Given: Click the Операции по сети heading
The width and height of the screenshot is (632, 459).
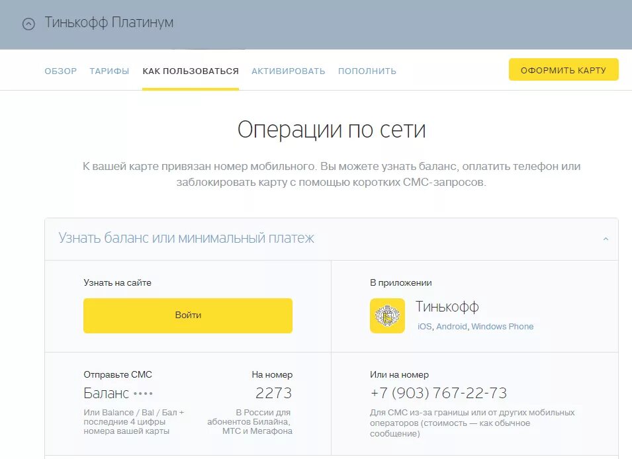Looking at the screenshot, I should (x=332, y=130).
